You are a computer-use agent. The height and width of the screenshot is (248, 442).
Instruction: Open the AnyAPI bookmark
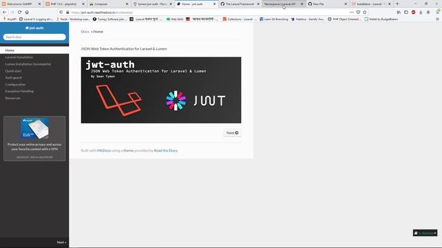tap(10, 19)
